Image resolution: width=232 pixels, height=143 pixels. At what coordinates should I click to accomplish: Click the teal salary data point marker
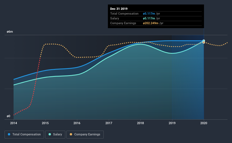(204, 41)
